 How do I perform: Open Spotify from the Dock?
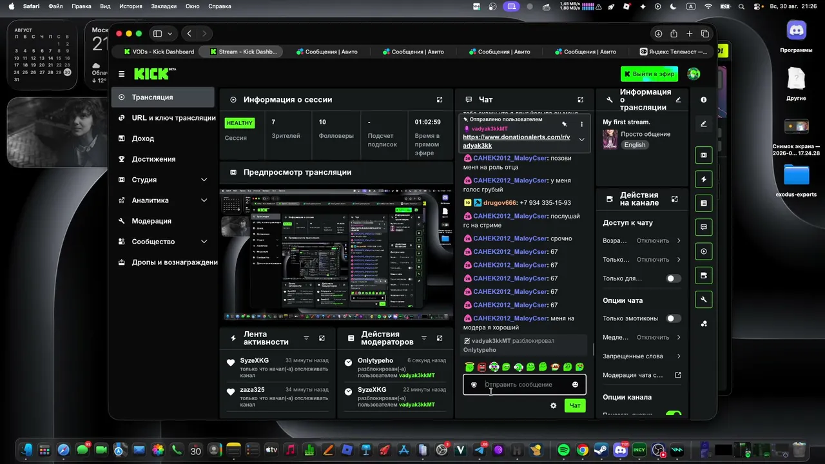click(563, 450)
